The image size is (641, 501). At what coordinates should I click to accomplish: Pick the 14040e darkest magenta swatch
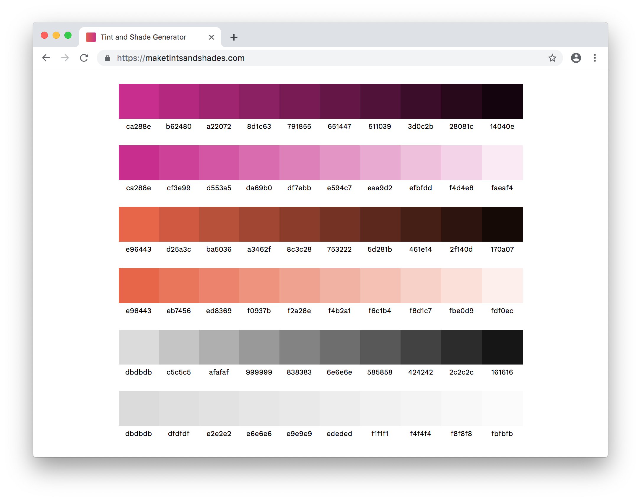(502, 101)
